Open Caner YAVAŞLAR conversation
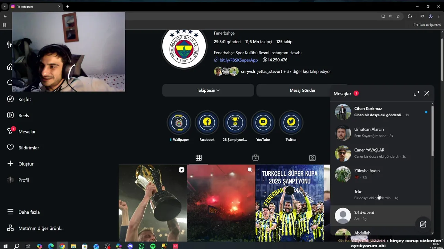This screenshot has width=444, height=249. [x=381, y=153]
